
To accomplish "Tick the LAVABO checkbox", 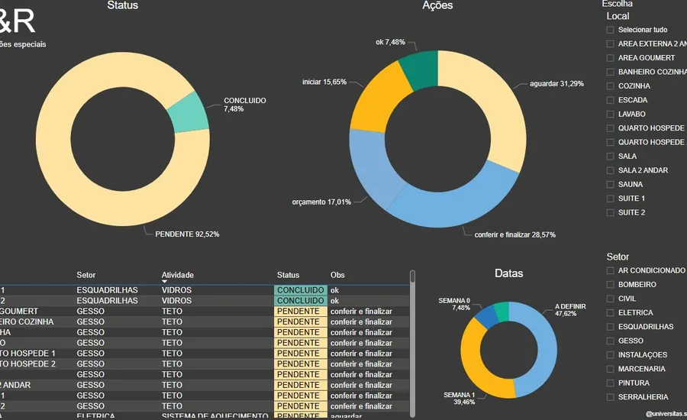I will pyautogui.click(x=610, y=114).
